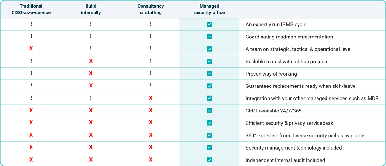Click the Guaranteed replacements ready when sick/leave text
The image size is (386, 166).
[x=300, y=86]
